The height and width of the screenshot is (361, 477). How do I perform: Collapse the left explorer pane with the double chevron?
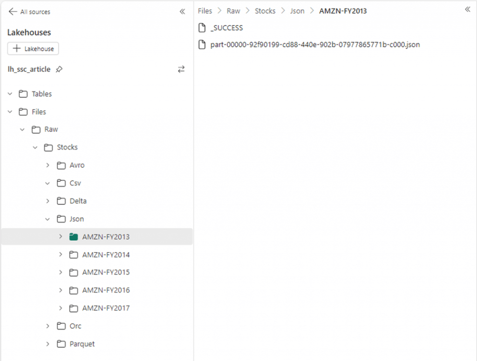182,12
